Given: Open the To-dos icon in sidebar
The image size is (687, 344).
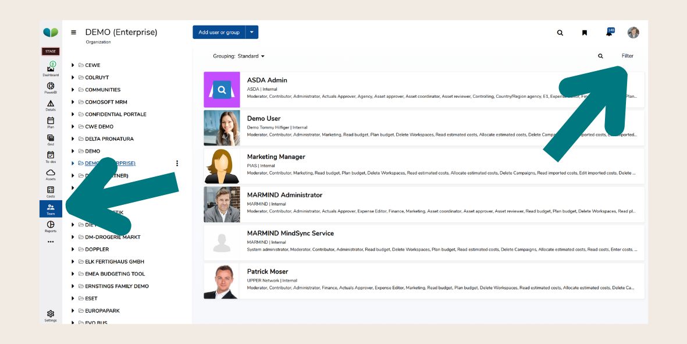Looking at the screenshot, I should coord(51,155).
